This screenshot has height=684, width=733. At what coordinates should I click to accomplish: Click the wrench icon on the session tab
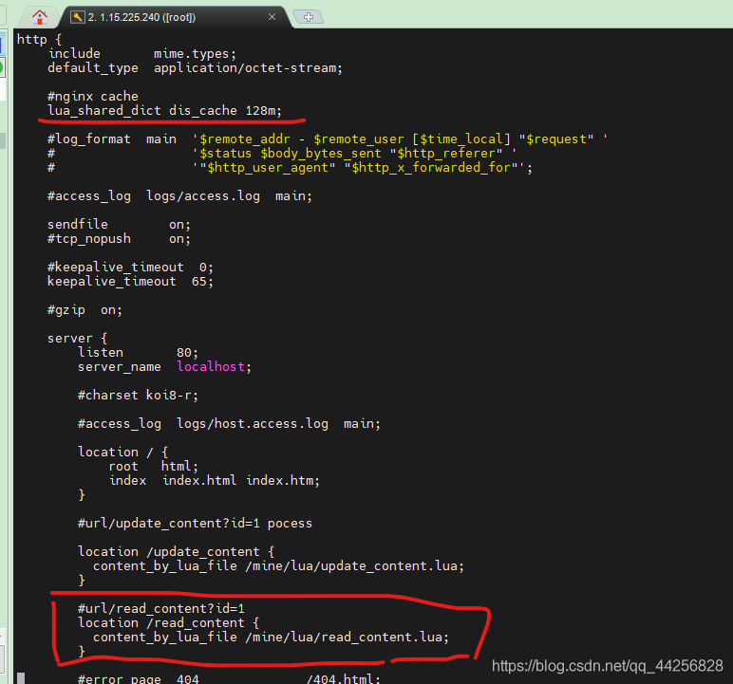[x=77, y=17]
